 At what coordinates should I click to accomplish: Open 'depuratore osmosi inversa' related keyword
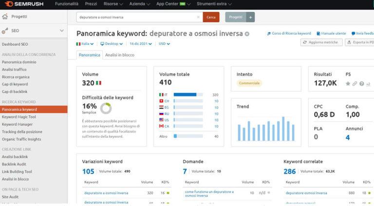[x=306, y=193]
